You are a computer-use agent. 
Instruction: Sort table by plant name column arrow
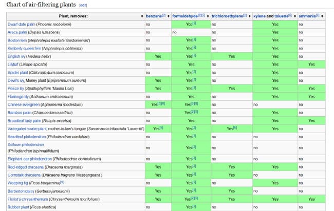[x=142, y=16]
